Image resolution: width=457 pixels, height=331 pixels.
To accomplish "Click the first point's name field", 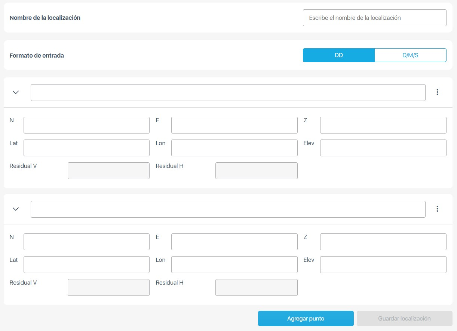I will (x=228, y=93).
